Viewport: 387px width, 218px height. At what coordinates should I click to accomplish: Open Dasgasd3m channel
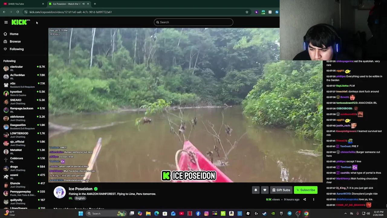coord(24,127)
